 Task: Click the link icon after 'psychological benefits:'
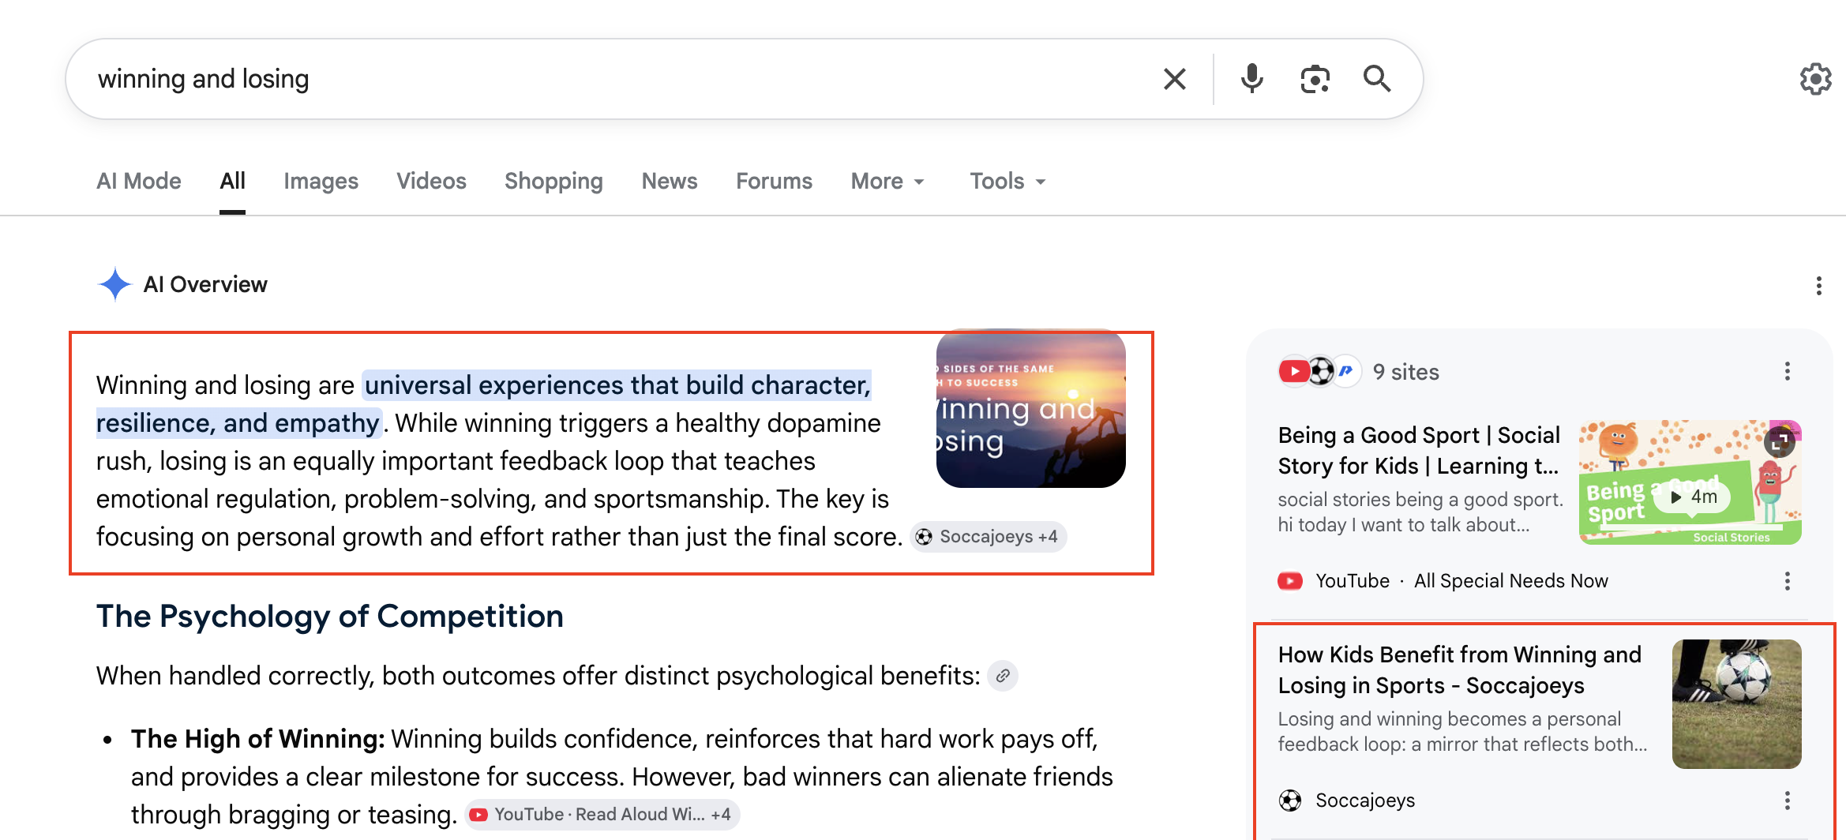point(1003,676)
